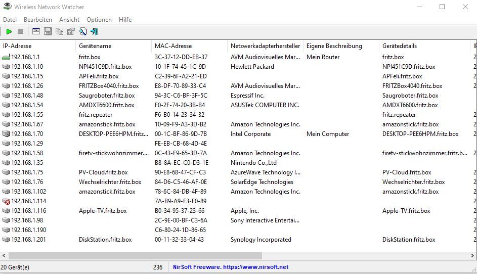Click the router icon for 192.168.1.1
Screen dimensions: 477x274
pos(6,57)
